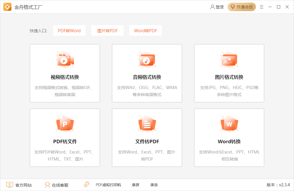The height and width of the screenshot is (191, 294).
Task: Click the description 支持视频格式转换、视频转GIF
Action: (x=63, y=88)
